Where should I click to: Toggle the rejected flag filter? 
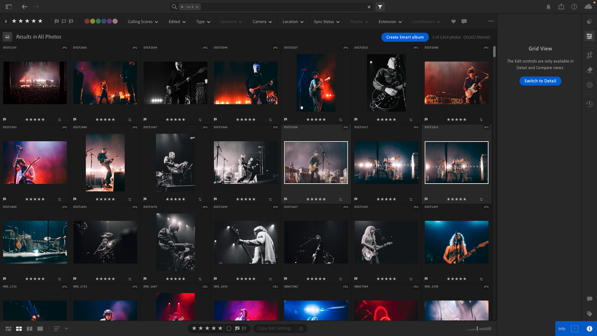pyautogui.click(x=71, y=21)
